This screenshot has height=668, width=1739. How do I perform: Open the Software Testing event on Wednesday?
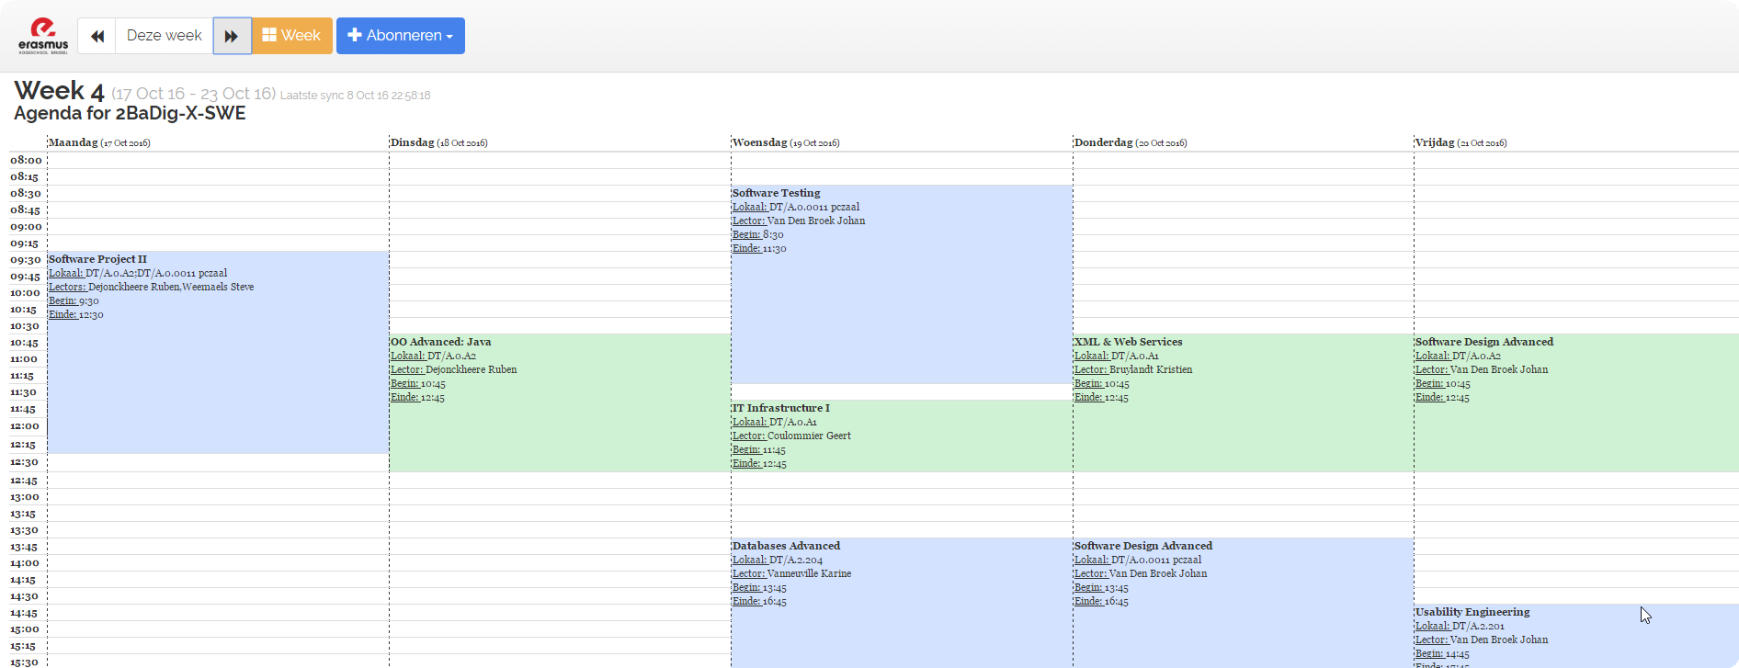tap(902, 284)
